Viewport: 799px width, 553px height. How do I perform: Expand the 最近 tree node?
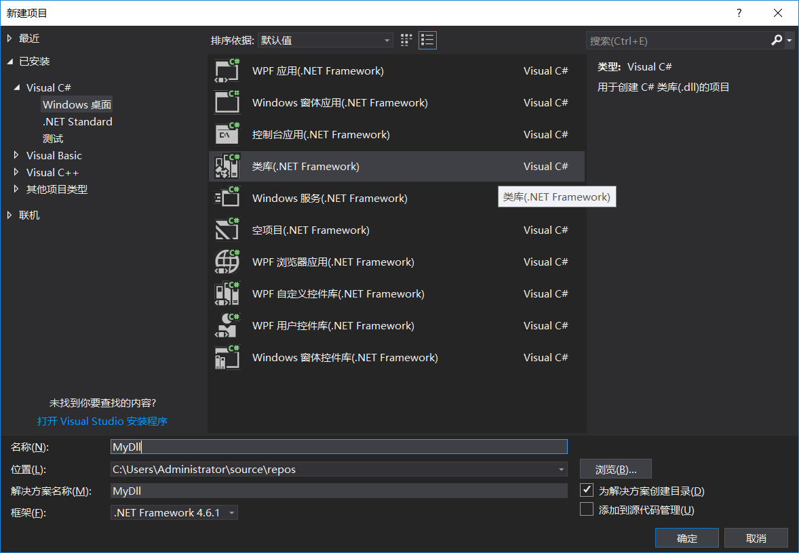(x=9, y=38)
